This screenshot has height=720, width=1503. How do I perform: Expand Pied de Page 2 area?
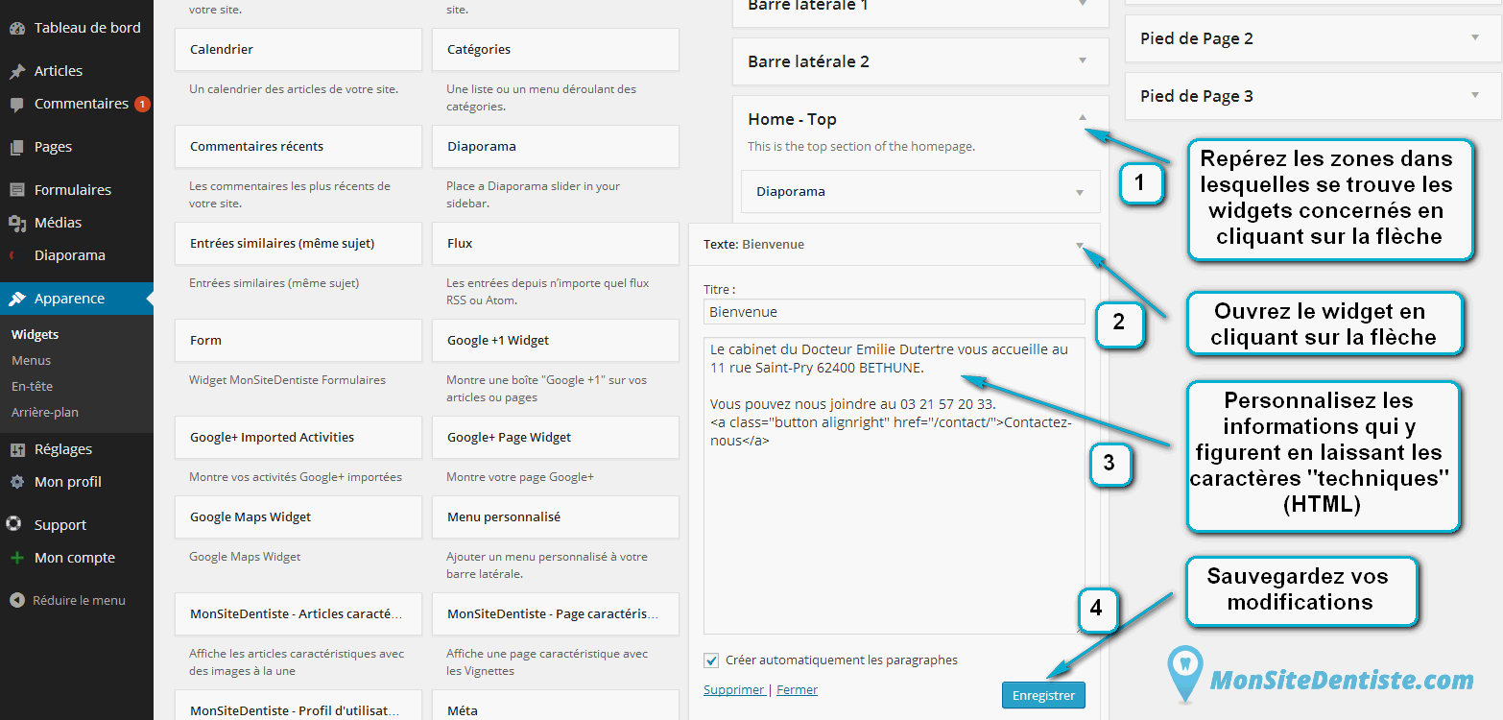click(1475, 38)
